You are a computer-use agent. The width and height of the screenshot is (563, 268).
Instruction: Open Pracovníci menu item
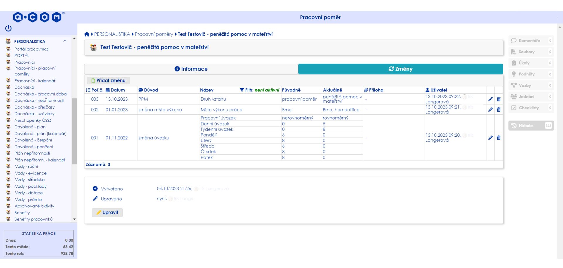point(25,62)
